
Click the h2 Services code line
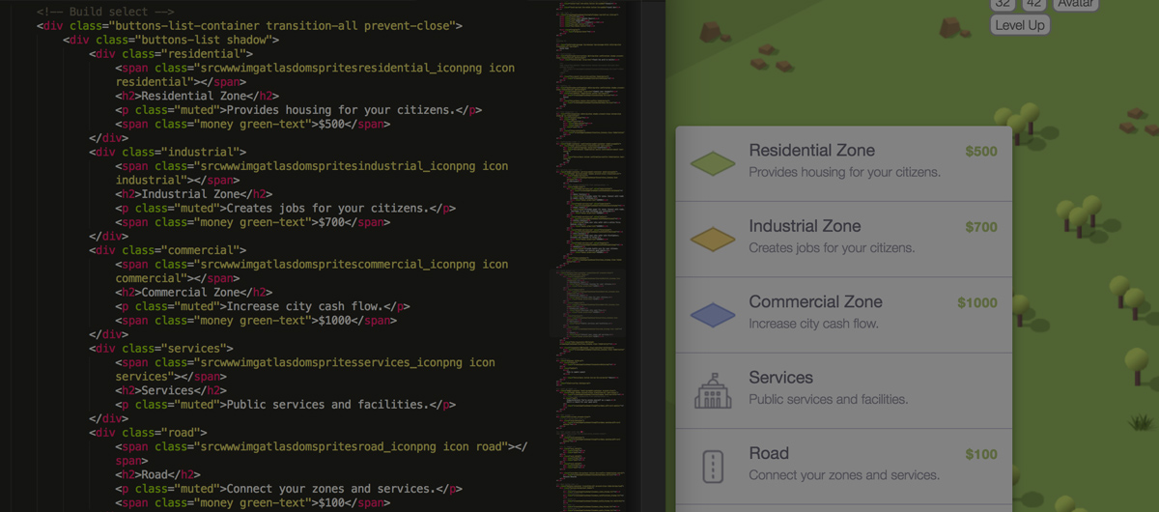click(x=171, y=390)
